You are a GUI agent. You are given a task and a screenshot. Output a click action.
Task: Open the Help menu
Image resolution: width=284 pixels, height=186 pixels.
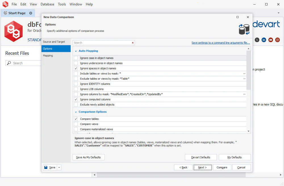[x=89, y=4]
